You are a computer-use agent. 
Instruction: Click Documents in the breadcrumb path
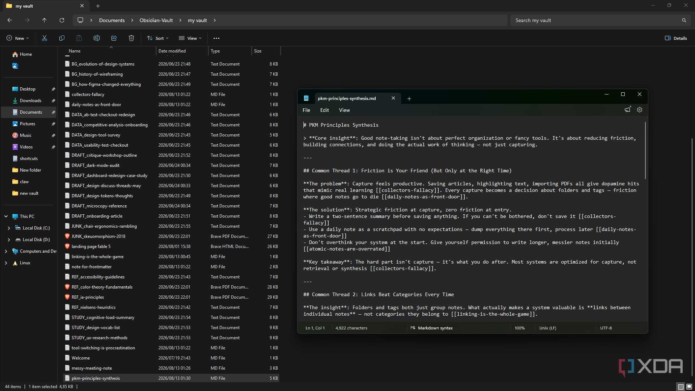[x=112, y=20]
